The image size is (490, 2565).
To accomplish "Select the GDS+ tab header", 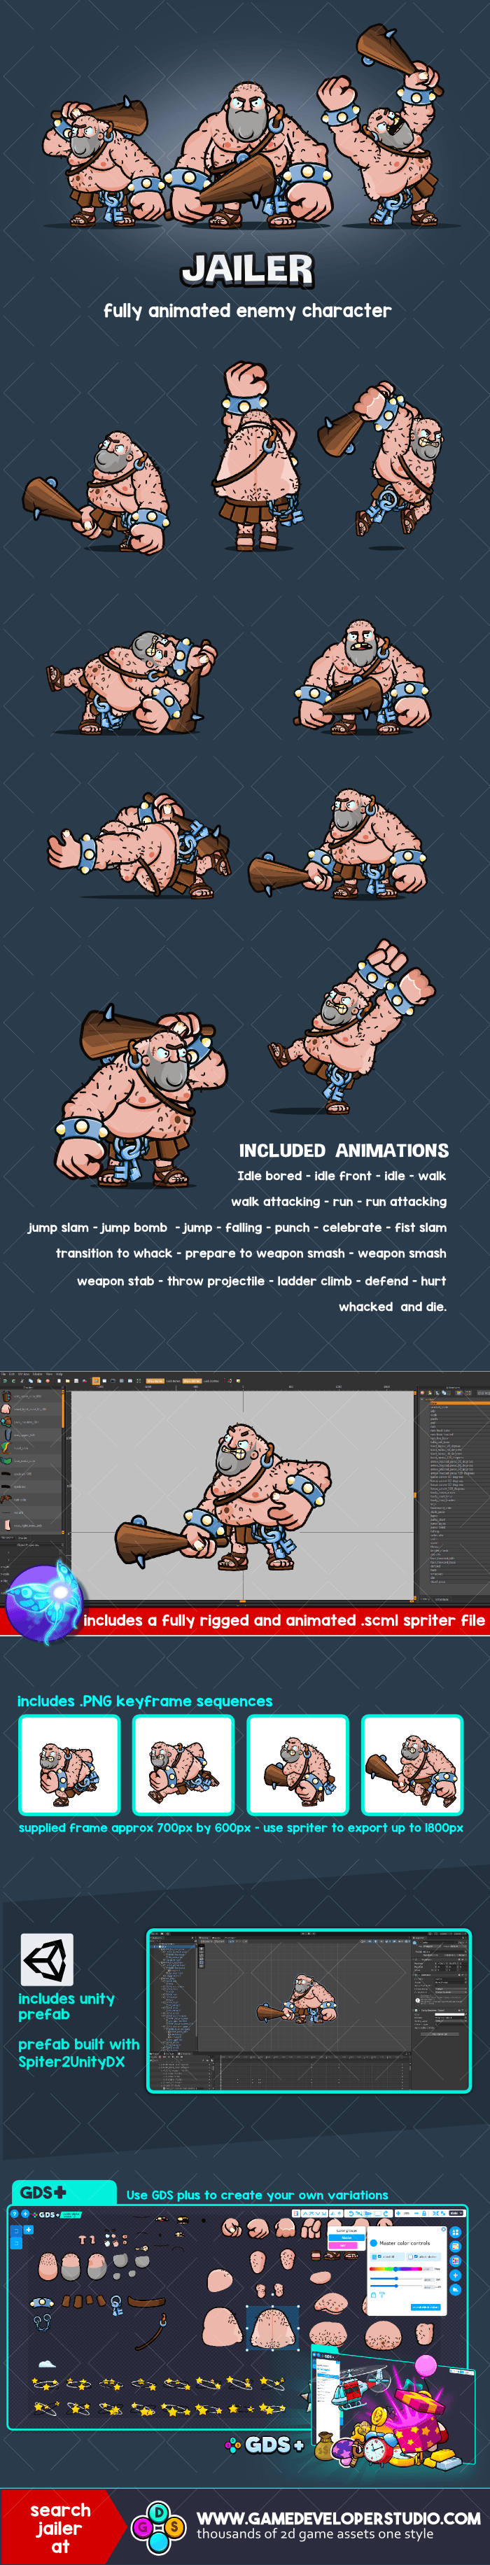I will click(64, 2191).
